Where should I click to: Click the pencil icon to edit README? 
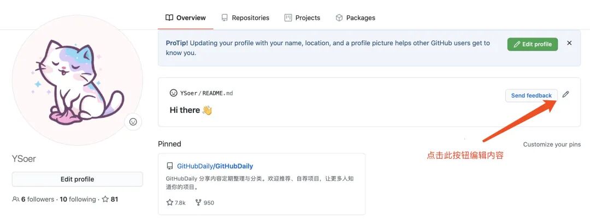click(x=565, y=95)
